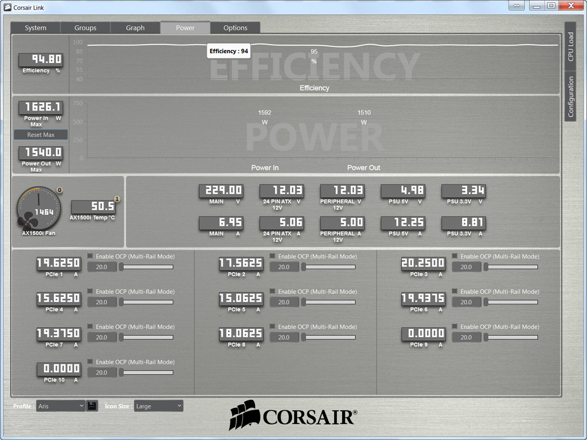Select the Power tab

[x=185, y=27]
